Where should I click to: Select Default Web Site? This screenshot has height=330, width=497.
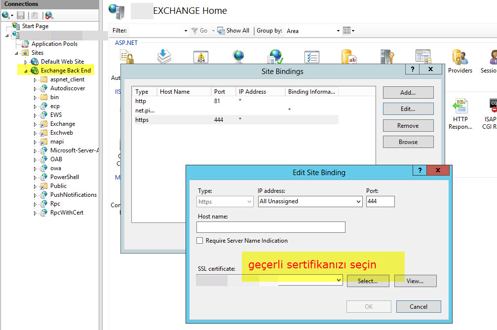pyautogui.click(x=62, y=62)
